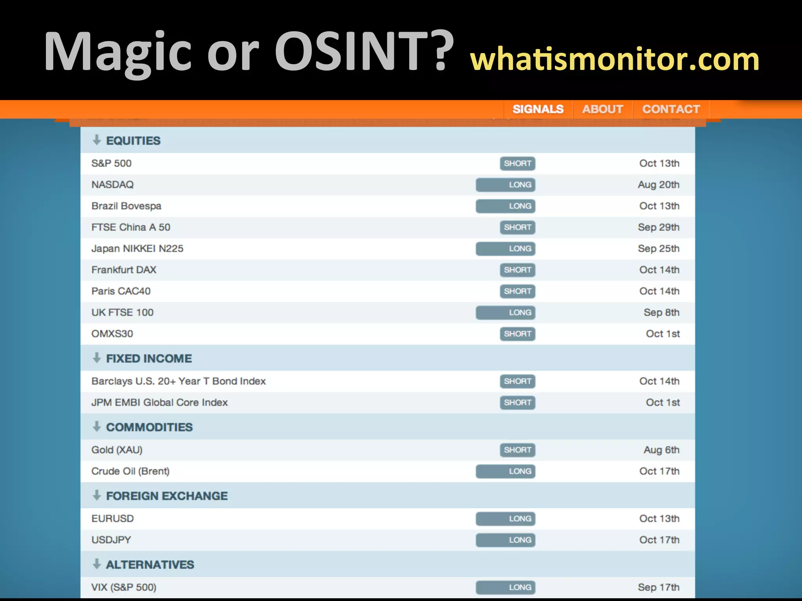Viewport: 802px width, 601px height.
Task: Select the VIX (S&P 500) name
Action: point(124,588)
